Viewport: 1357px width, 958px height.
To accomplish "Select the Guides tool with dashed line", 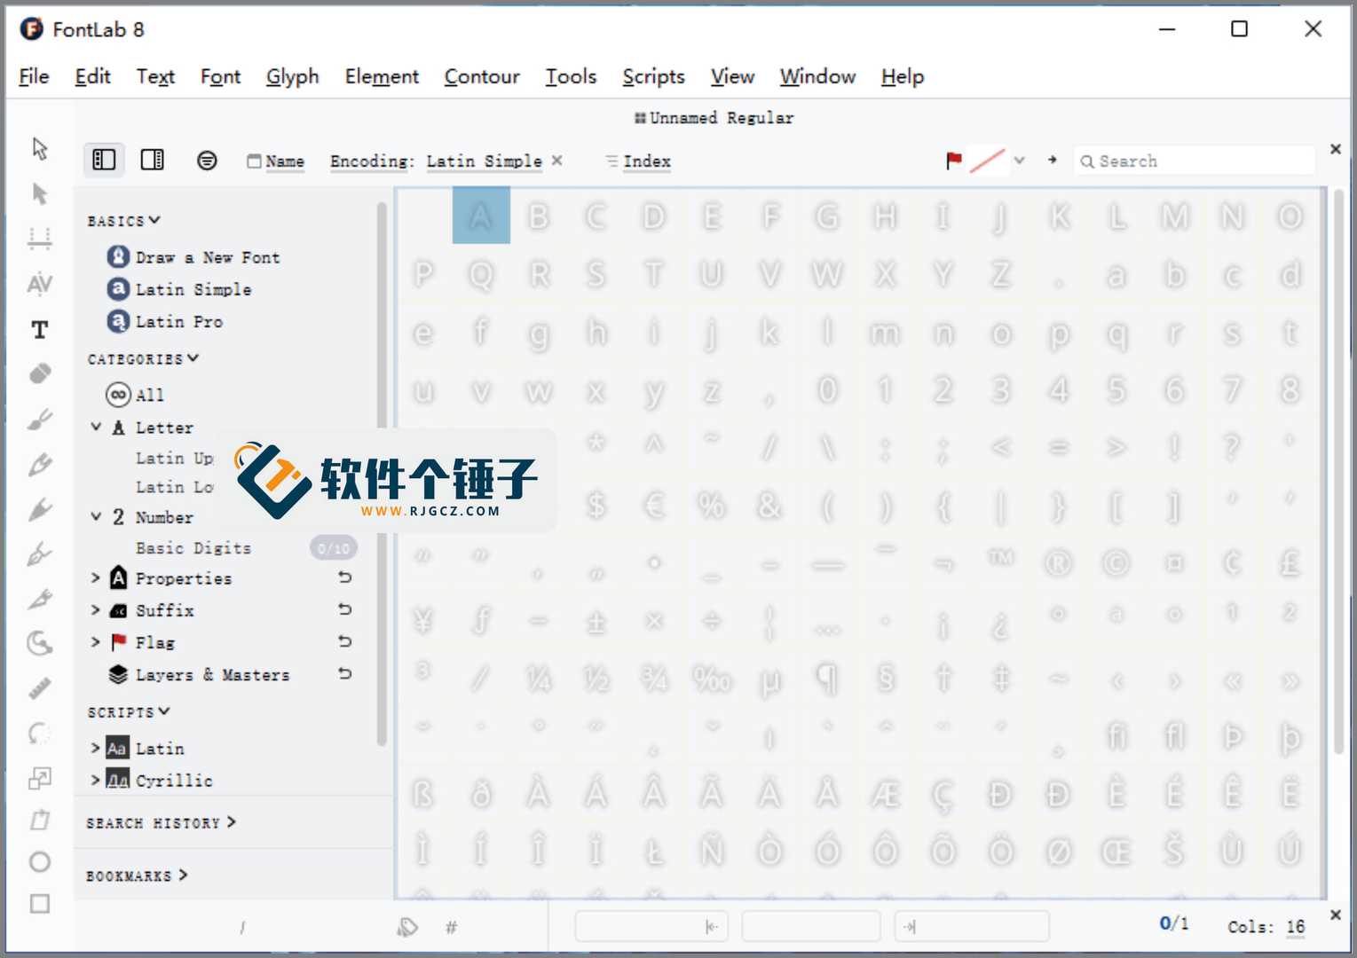I will tap(40, 239).
